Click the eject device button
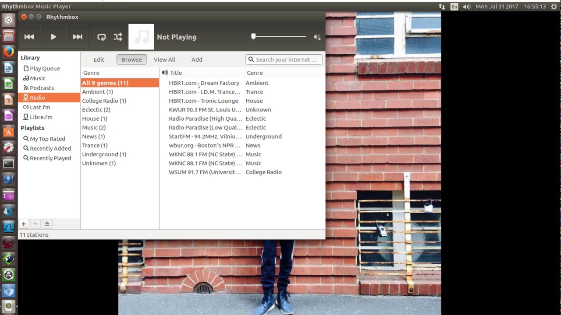This screenshot has width=561, height=315. click(x=47, y=224)
